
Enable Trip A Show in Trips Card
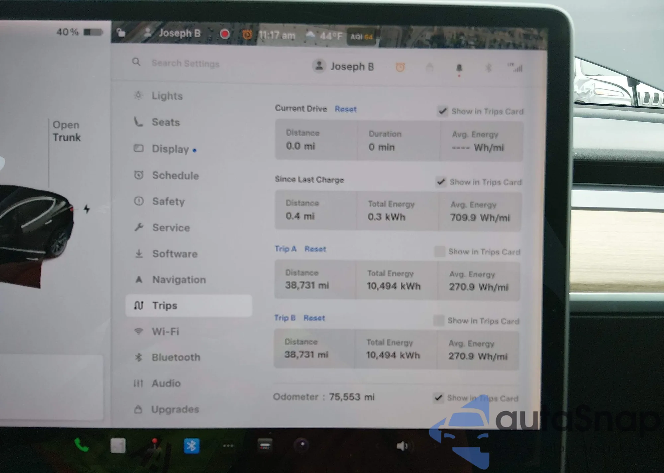(439, 251)
